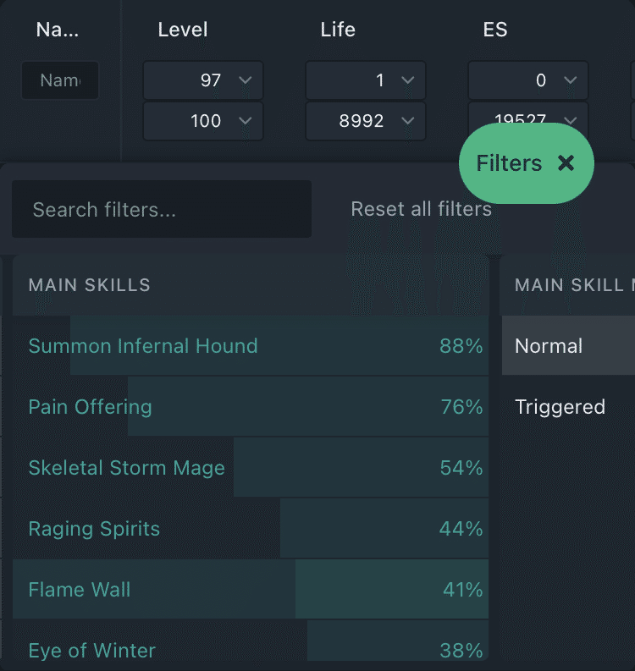Choose Skeletal Storm Mage skill filter
Viewport: 635px width, 671px height.
pos(127,468)
